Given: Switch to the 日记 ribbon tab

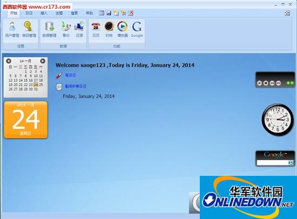Looking at the screenshot, I should pyautogui.click(x=29, y=13).
